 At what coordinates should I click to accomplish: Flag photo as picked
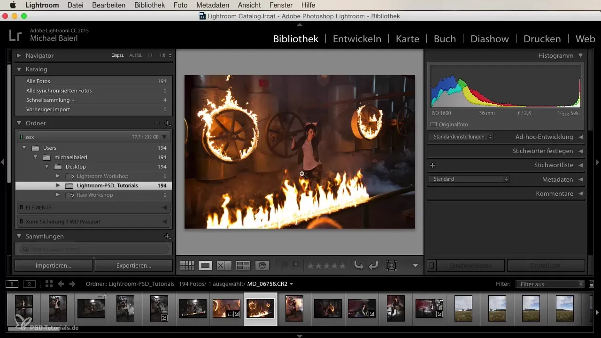[x=285, y=266]
